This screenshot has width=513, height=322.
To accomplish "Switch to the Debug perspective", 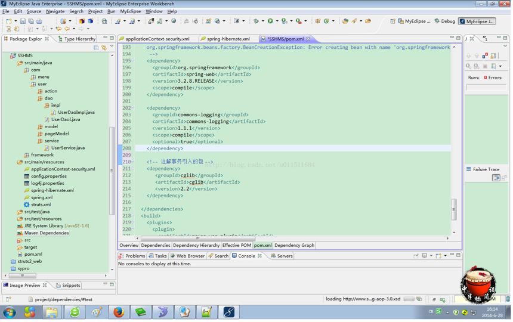I will pyautogui.click(x=444, y=21).
